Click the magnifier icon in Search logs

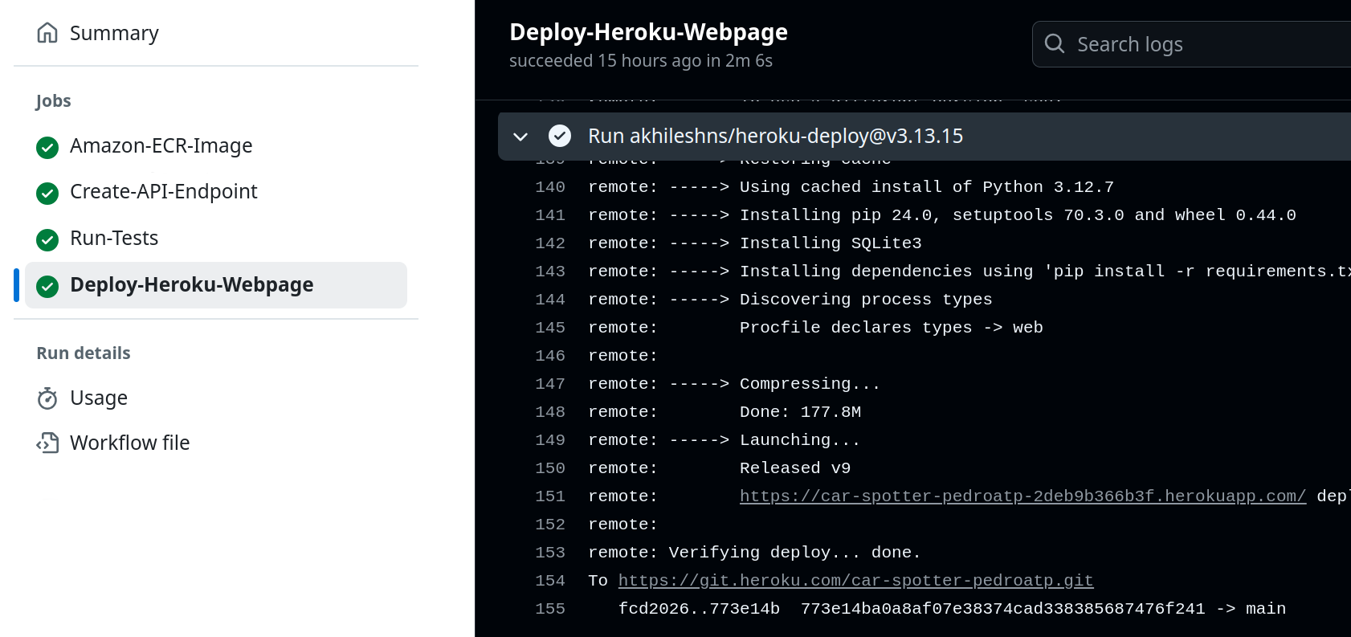pos(1055,43)
